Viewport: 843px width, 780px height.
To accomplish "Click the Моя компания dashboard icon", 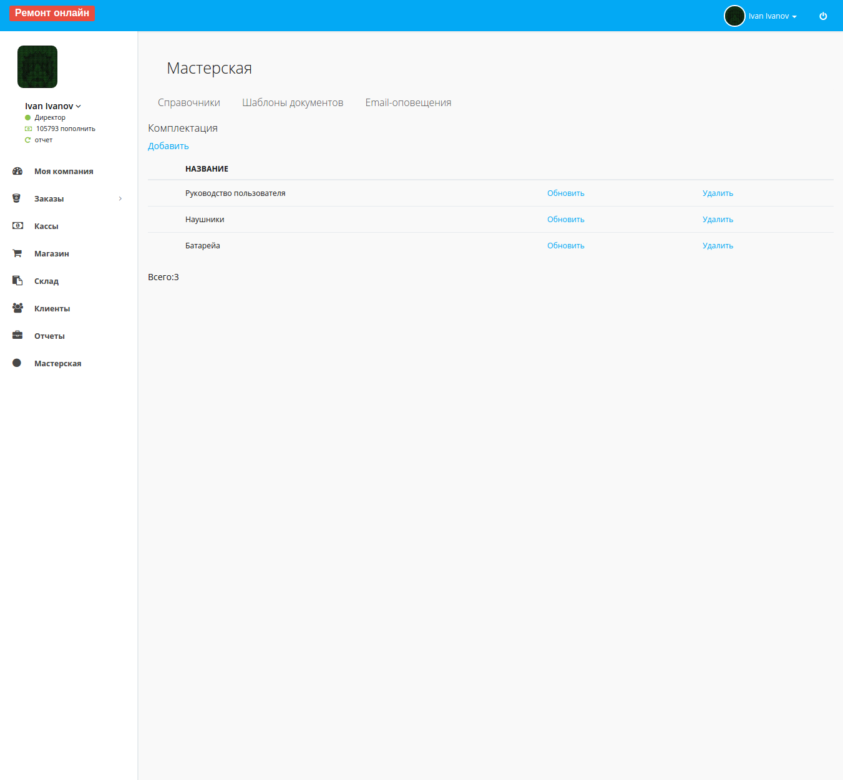I will 17,171.
